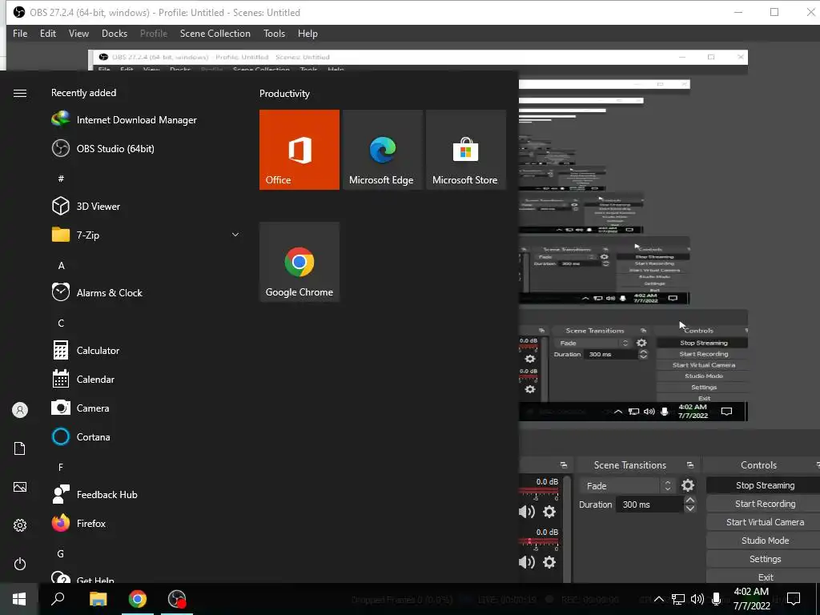Open the volume icon in system tray
The width and height of the screenshot is (820, 615).
point(697,599)
